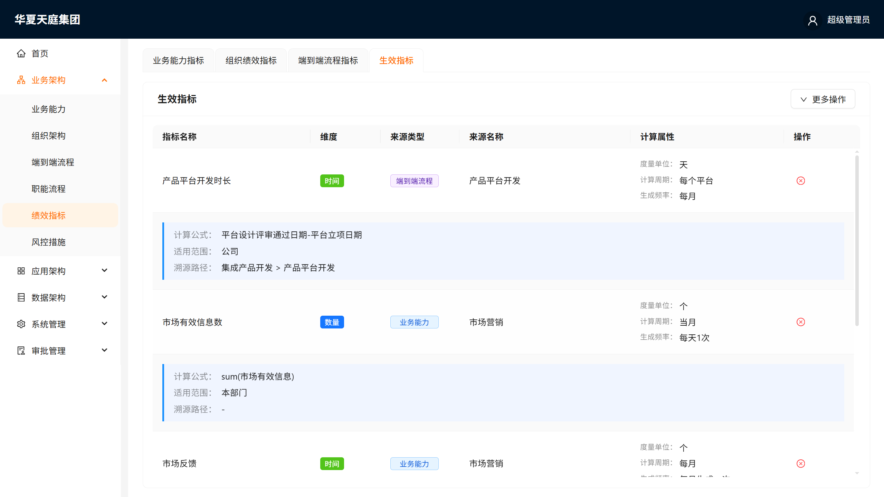Viewport: 884px width, 497px height.
Task: Delete the 市场反馈 indicator row
Action: (x=801, y=463)
